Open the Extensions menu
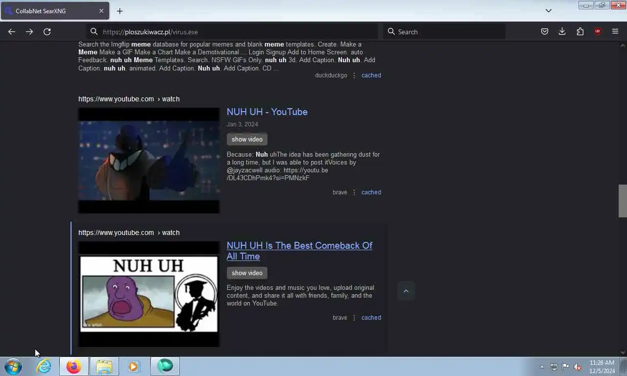Image resolution: width=627 pixels, height=376 pixels. [580, 31]
